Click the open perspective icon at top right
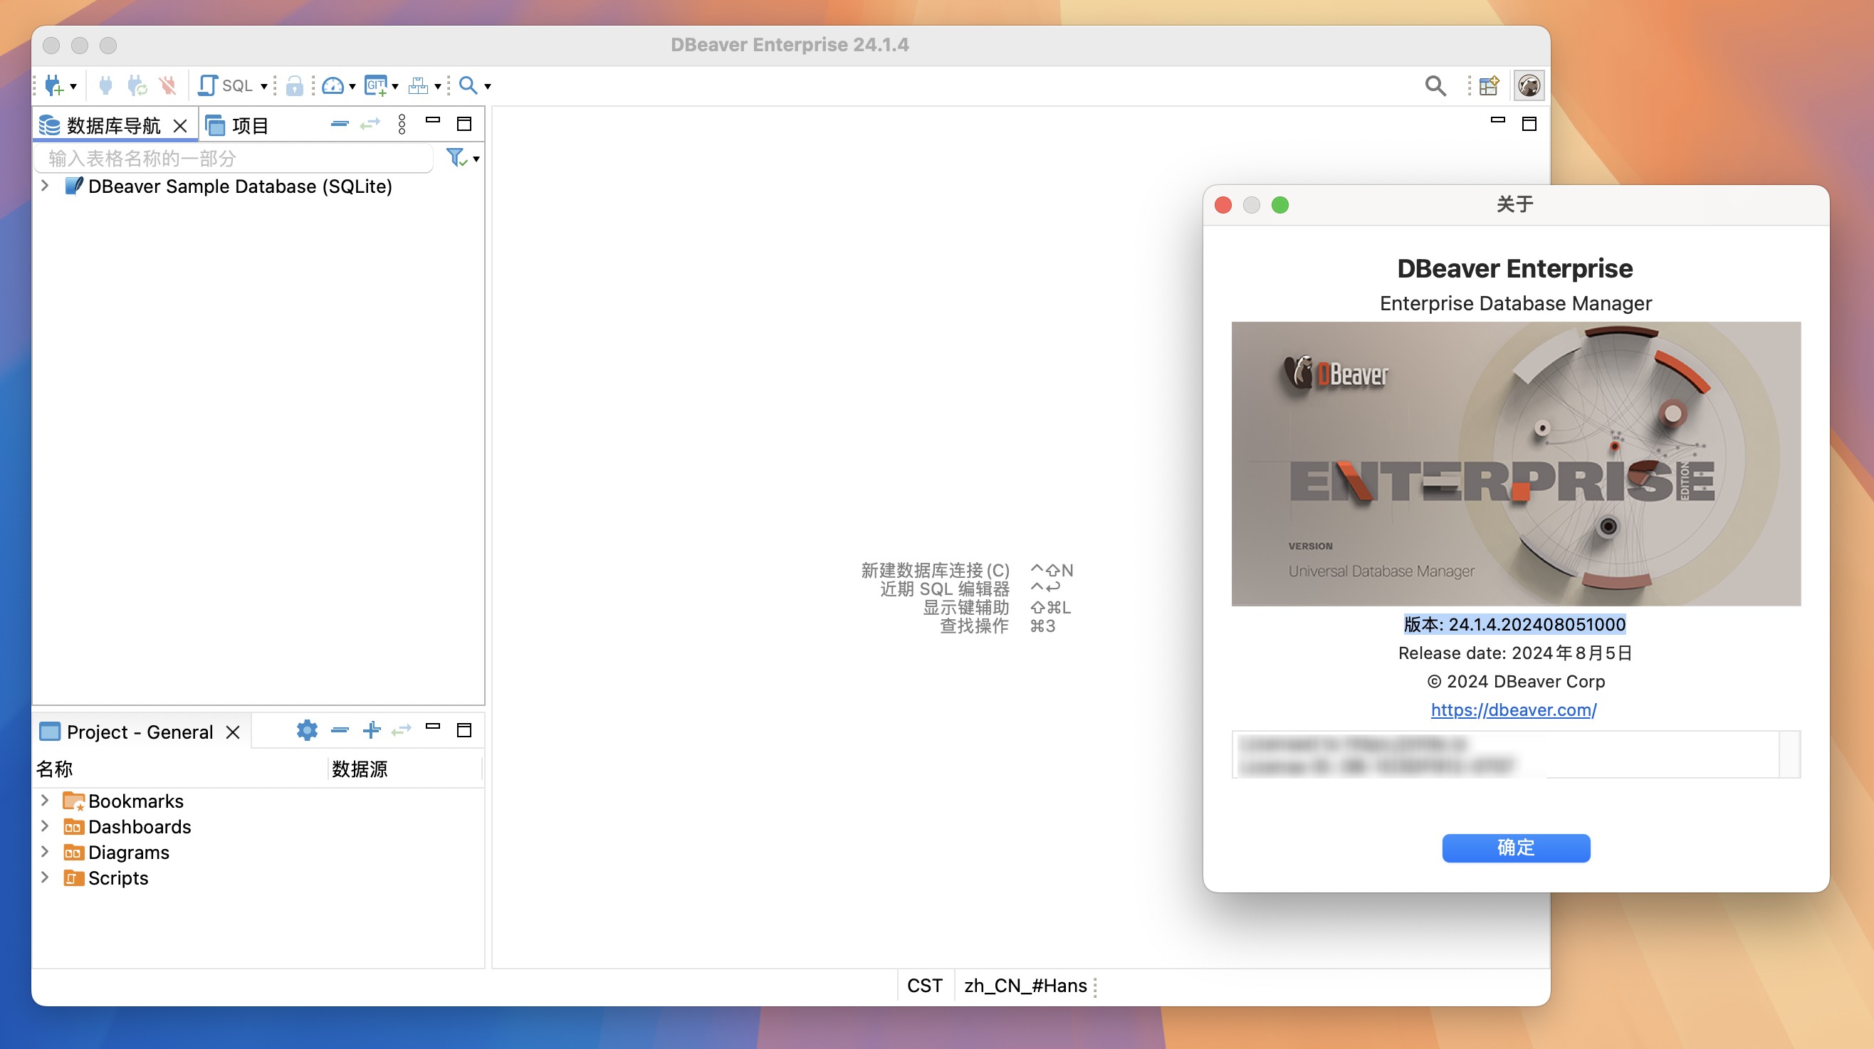The height and width of the screenshot is (1049, 1874). coord(1490,86)
